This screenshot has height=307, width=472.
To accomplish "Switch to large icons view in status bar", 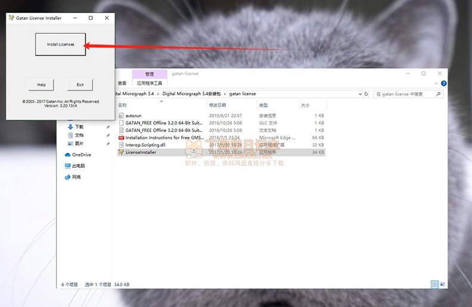I will [442, 284].
